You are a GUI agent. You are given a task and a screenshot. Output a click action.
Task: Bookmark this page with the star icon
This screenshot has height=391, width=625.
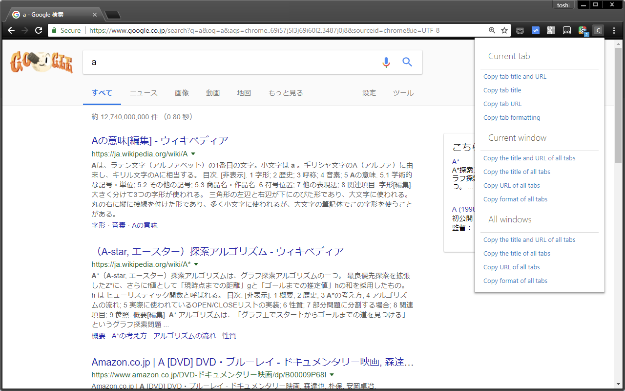[x=504, y=30]
